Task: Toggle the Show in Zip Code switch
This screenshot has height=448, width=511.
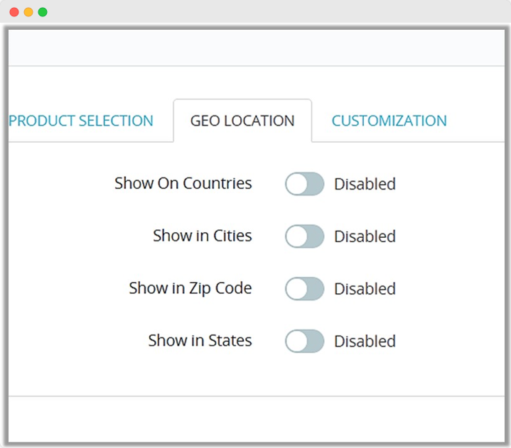Action: (x=304, y=289)
